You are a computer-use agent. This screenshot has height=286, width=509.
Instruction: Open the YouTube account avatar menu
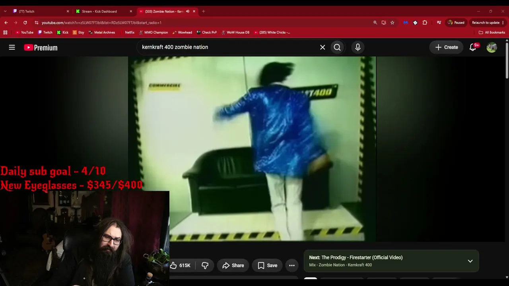point(492,47)
